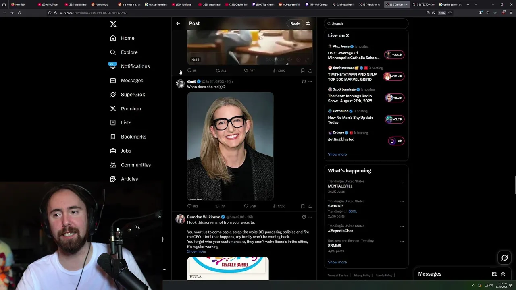The height and width of the screenshot is (290, 516).
Task: Go to Home in the X sidebar
Action: tap(123, 38)
